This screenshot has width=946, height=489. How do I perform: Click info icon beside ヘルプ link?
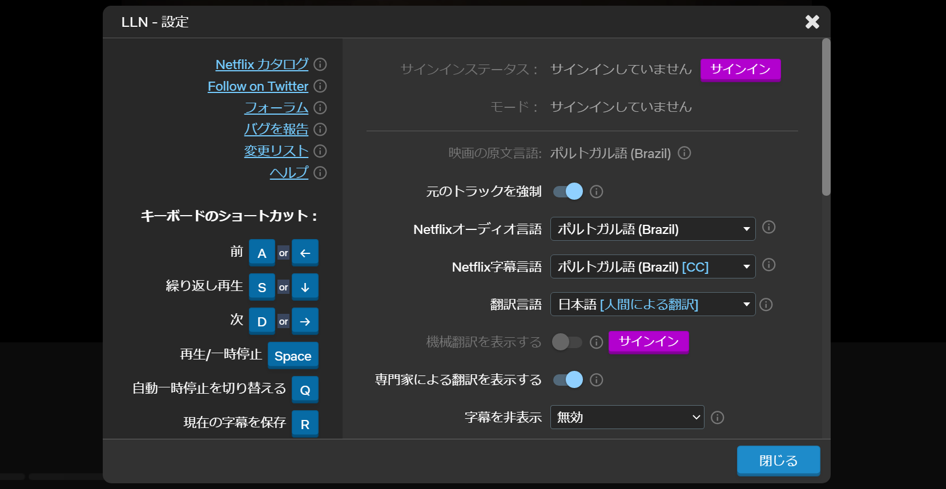pyautogui.click(x=320, y=172)
